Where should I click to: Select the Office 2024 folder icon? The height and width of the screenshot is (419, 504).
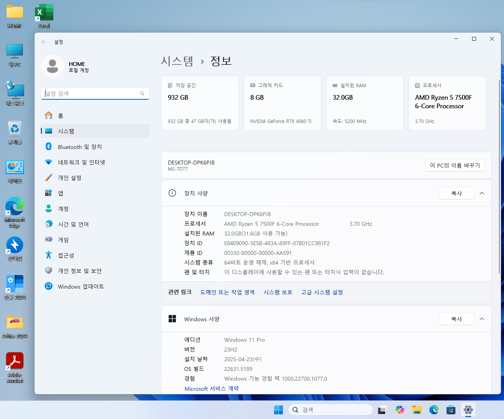click(15, 326)
